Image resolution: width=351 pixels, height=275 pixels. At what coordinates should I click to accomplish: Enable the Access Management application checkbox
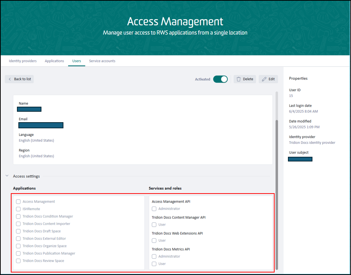(18, 201)
